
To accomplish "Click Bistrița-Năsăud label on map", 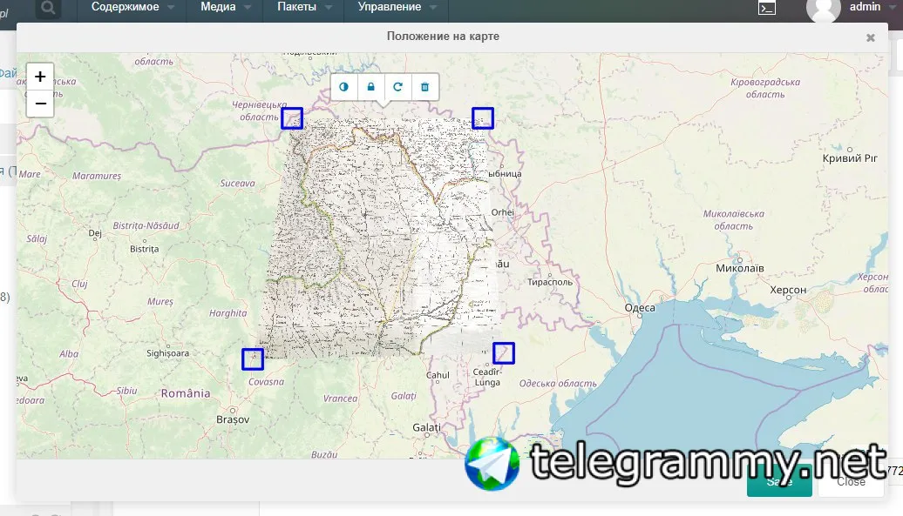I will (x=146, y=226).
